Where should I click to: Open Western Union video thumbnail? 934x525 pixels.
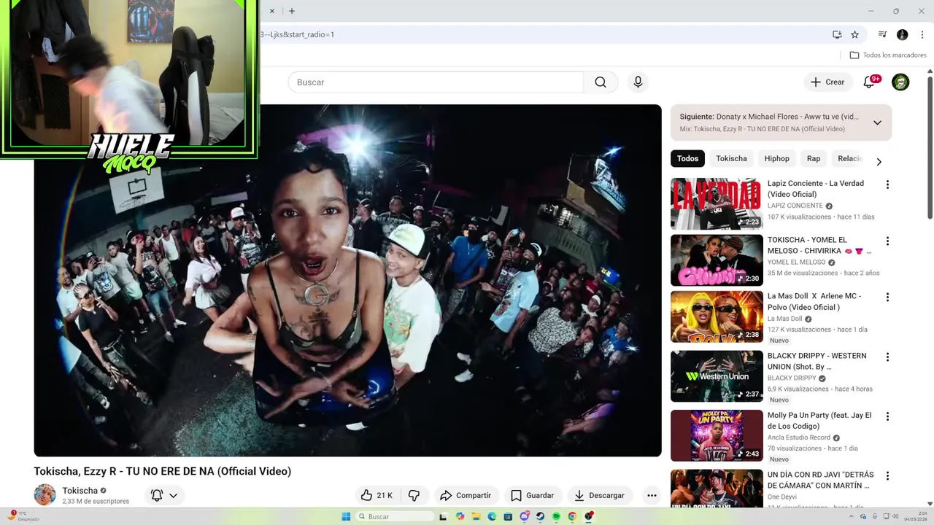pos(717,376)
